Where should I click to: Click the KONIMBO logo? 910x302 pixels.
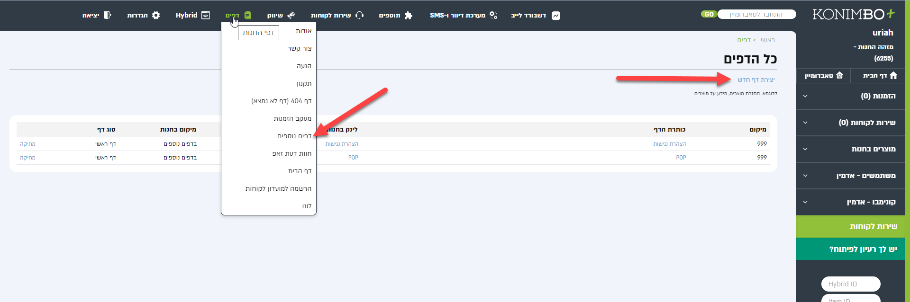854,14
